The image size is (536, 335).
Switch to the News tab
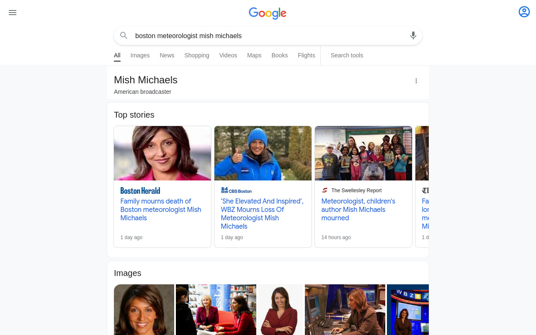click(x=167, y=55)
